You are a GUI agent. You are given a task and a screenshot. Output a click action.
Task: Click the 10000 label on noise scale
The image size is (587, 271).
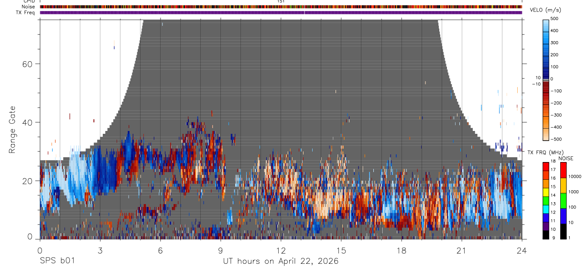(575, 177)
